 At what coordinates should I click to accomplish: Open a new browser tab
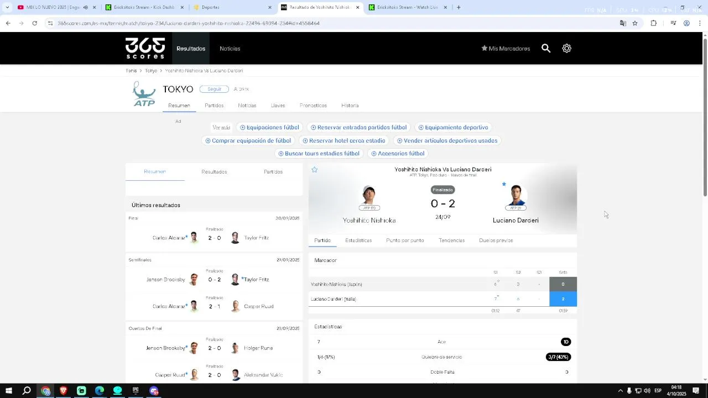(x=459, y=7)
